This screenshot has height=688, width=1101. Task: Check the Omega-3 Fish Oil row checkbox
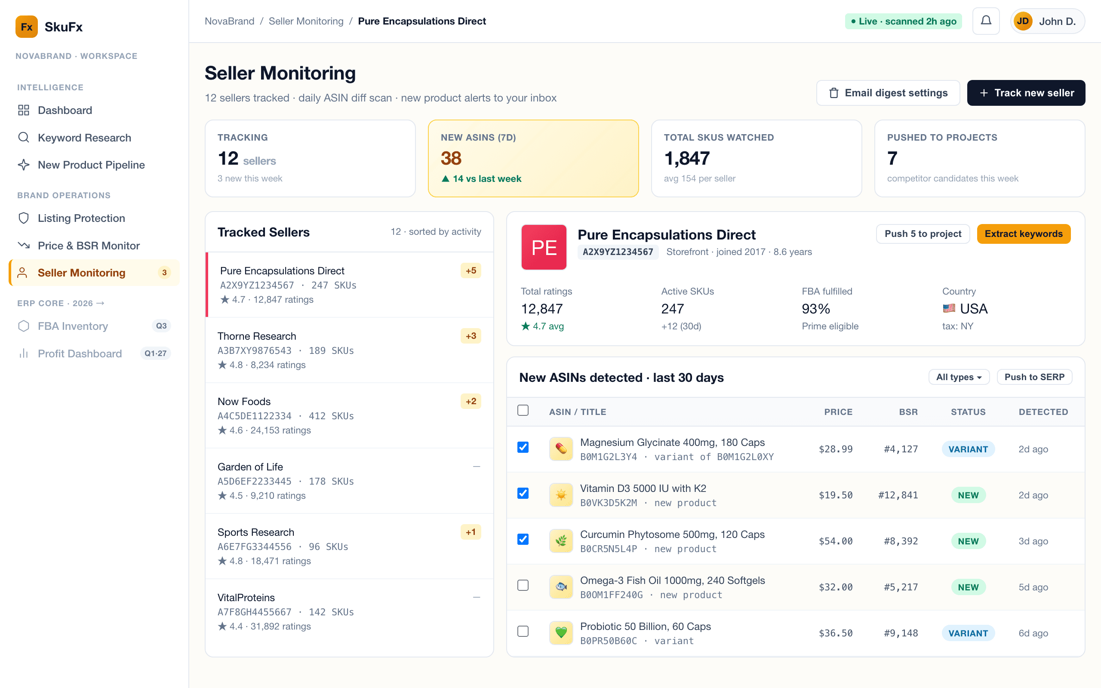tap(523, 585)
